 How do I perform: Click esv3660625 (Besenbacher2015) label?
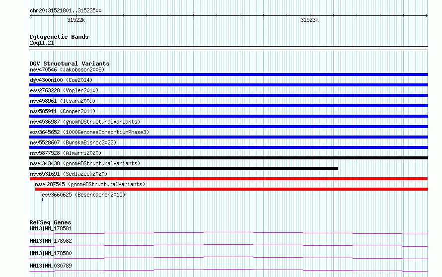coord(84,195)
